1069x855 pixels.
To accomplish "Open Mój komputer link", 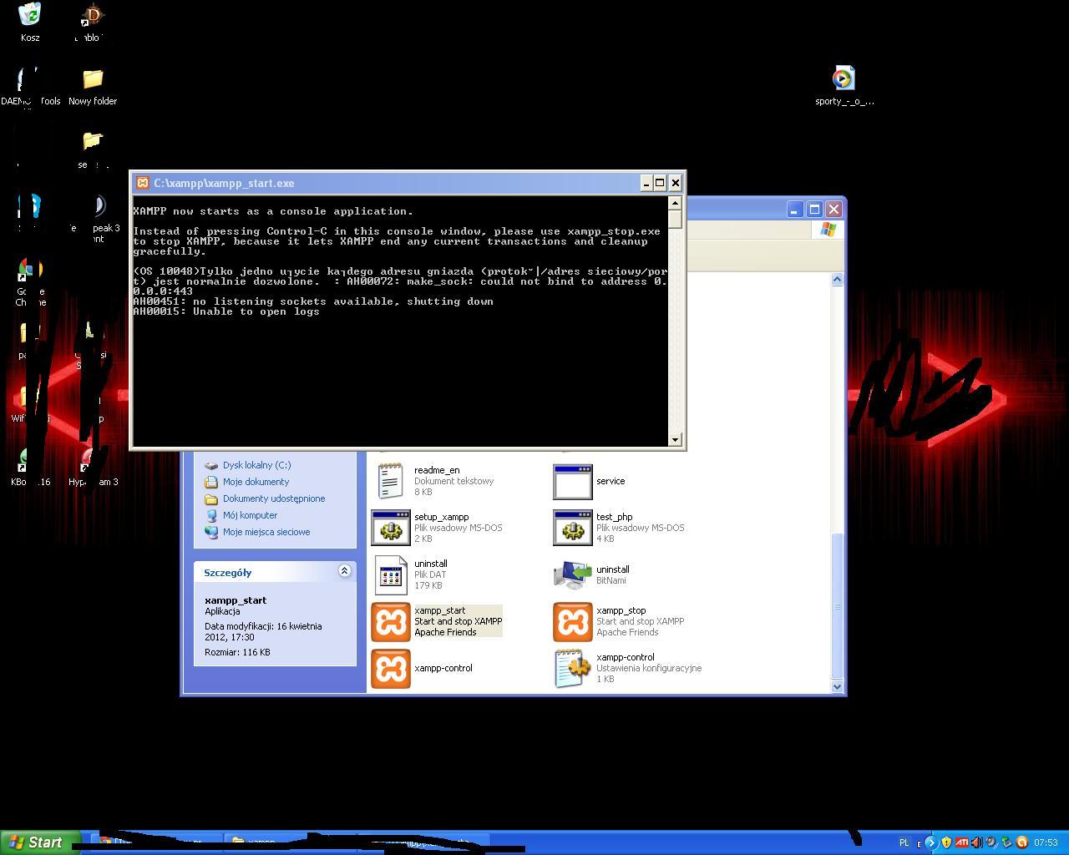I will 250,515.
